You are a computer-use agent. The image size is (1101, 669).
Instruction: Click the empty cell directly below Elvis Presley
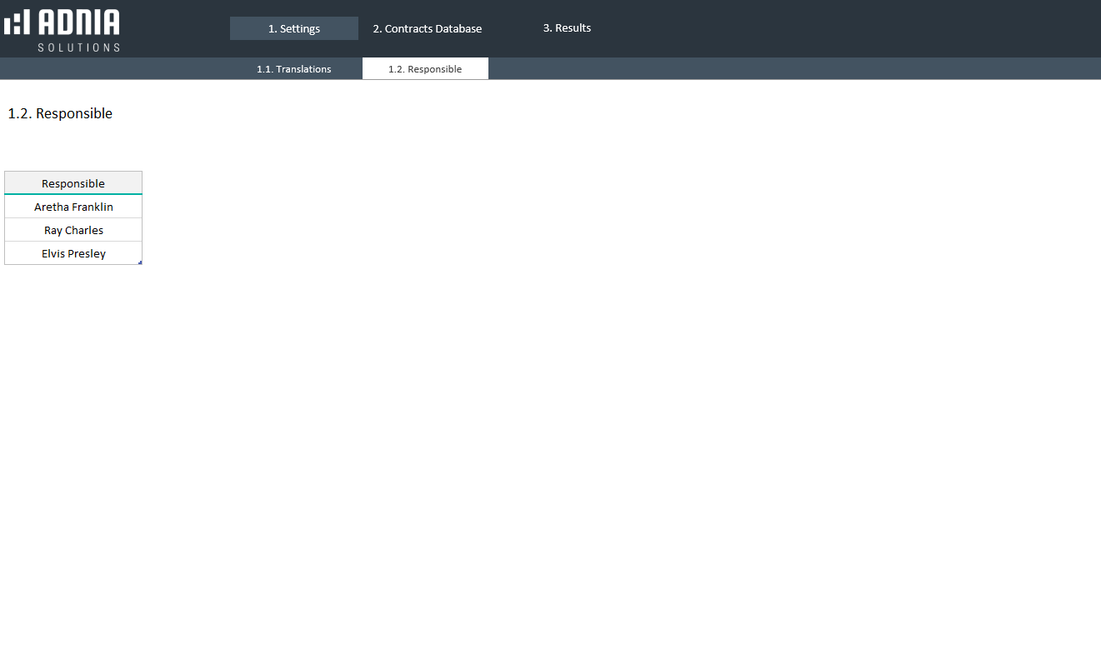click(x=73, y=277)
